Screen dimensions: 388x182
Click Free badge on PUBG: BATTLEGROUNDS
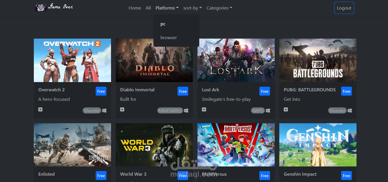pyautogui.click(x=347, y=91)
